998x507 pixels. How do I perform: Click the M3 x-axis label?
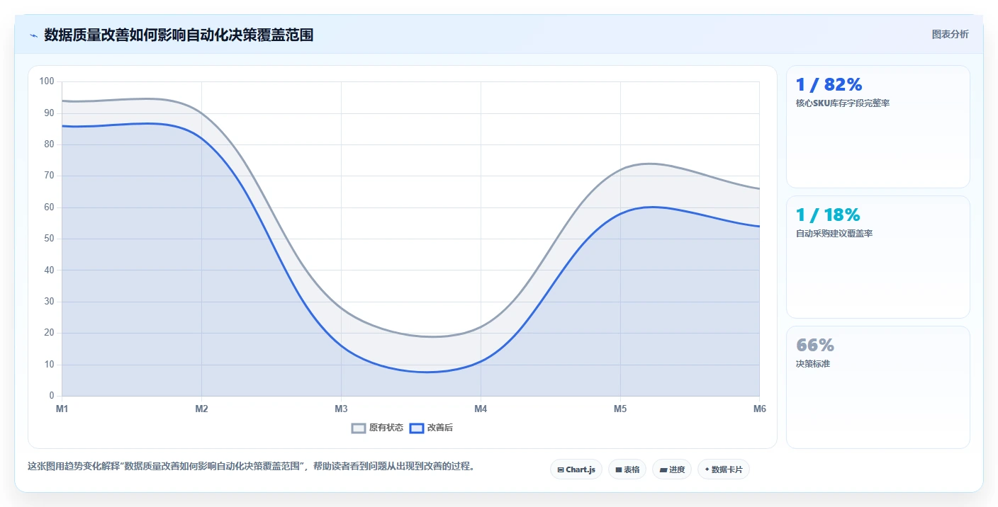coord(341,409)
